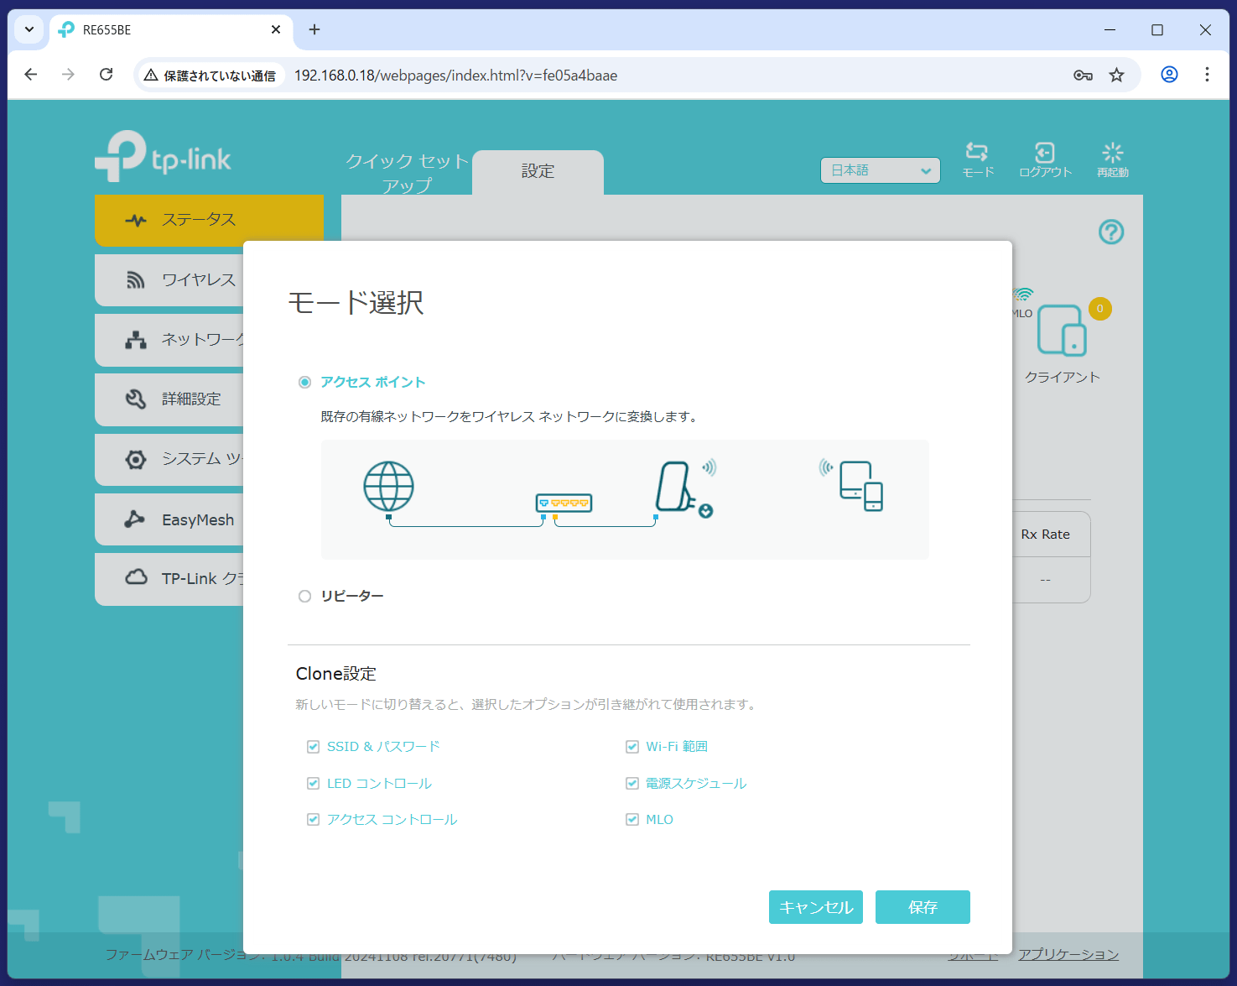
Task: Uncheck the LED Control checkbox
Action: pos(313,784)
